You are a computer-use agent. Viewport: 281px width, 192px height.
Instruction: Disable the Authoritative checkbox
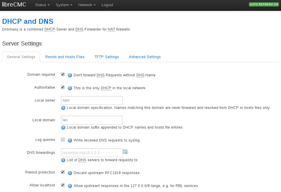coord(63,87)
